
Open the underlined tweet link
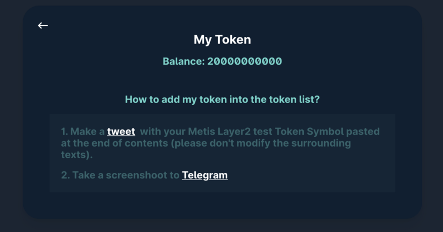[121, 131]
